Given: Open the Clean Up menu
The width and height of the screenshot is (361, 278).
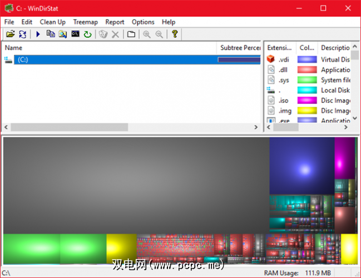Looking at the screenshot, I should tap(53, 22).
